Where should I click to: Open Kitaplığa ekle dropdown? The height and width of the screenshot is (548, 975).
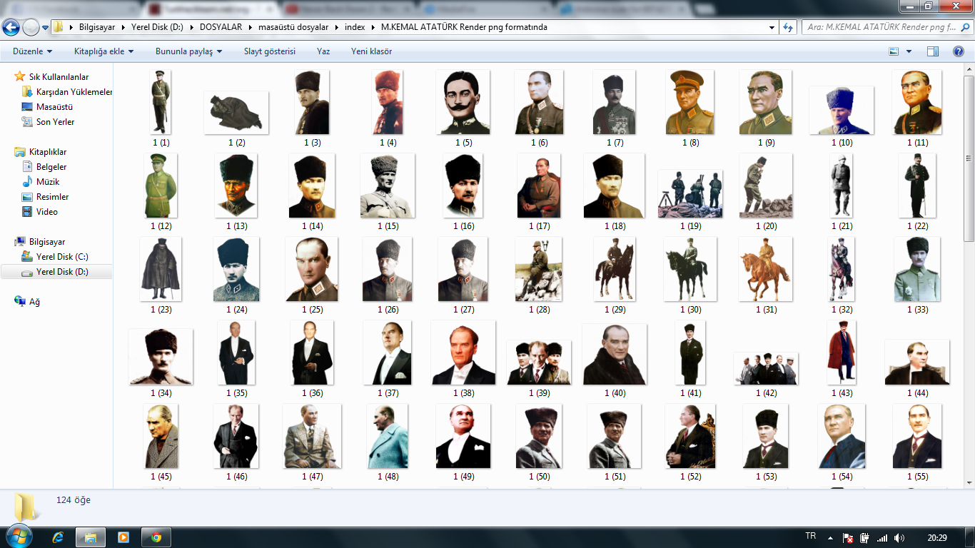(x=103, y=51)
